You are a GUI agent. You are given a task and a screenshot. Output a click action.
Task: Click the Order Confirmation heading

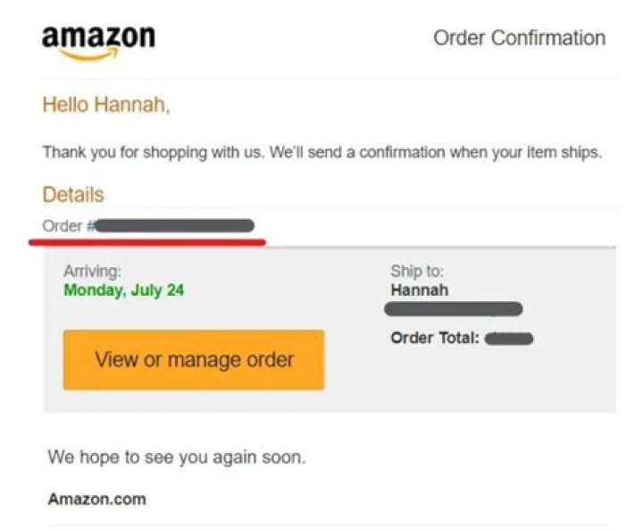(519, 38)
